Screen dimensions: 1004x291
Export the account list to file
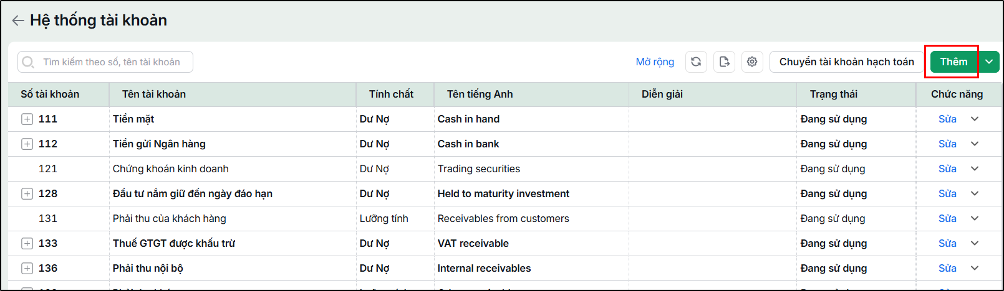(724, 62)
